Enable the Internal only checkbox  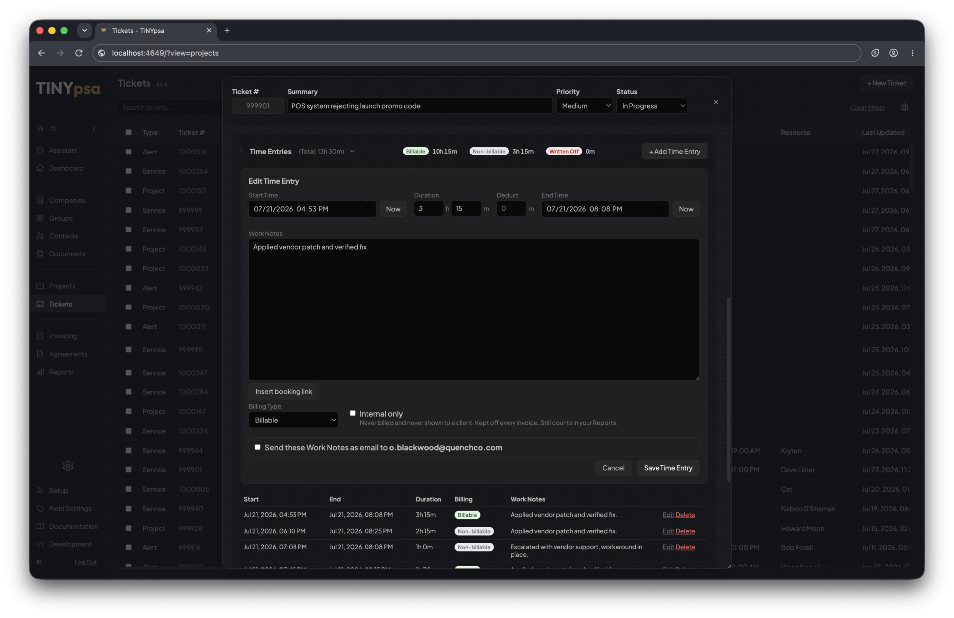click(353, 413)
